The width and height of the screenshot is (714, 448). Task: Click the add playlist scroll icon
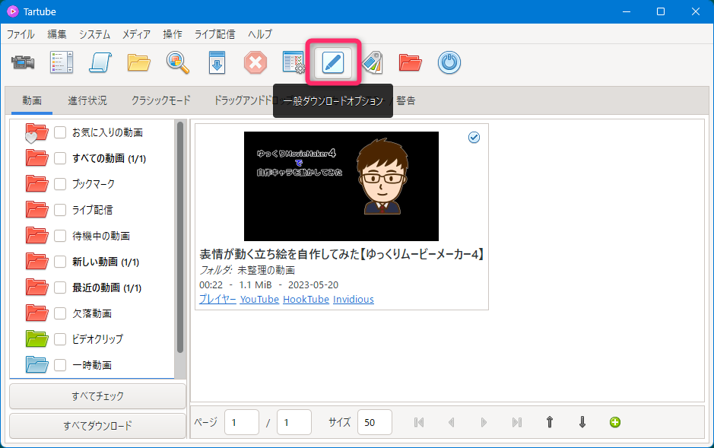(x=100, y=62)
